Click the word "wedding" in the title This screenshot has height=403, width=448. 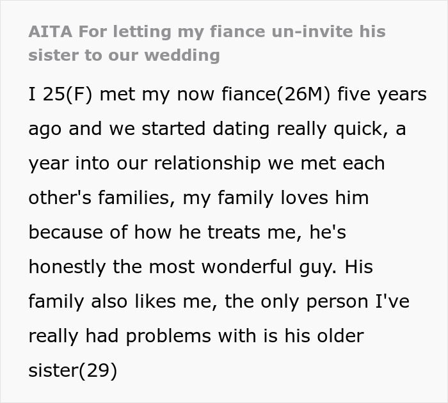click(x=182, y=55)
